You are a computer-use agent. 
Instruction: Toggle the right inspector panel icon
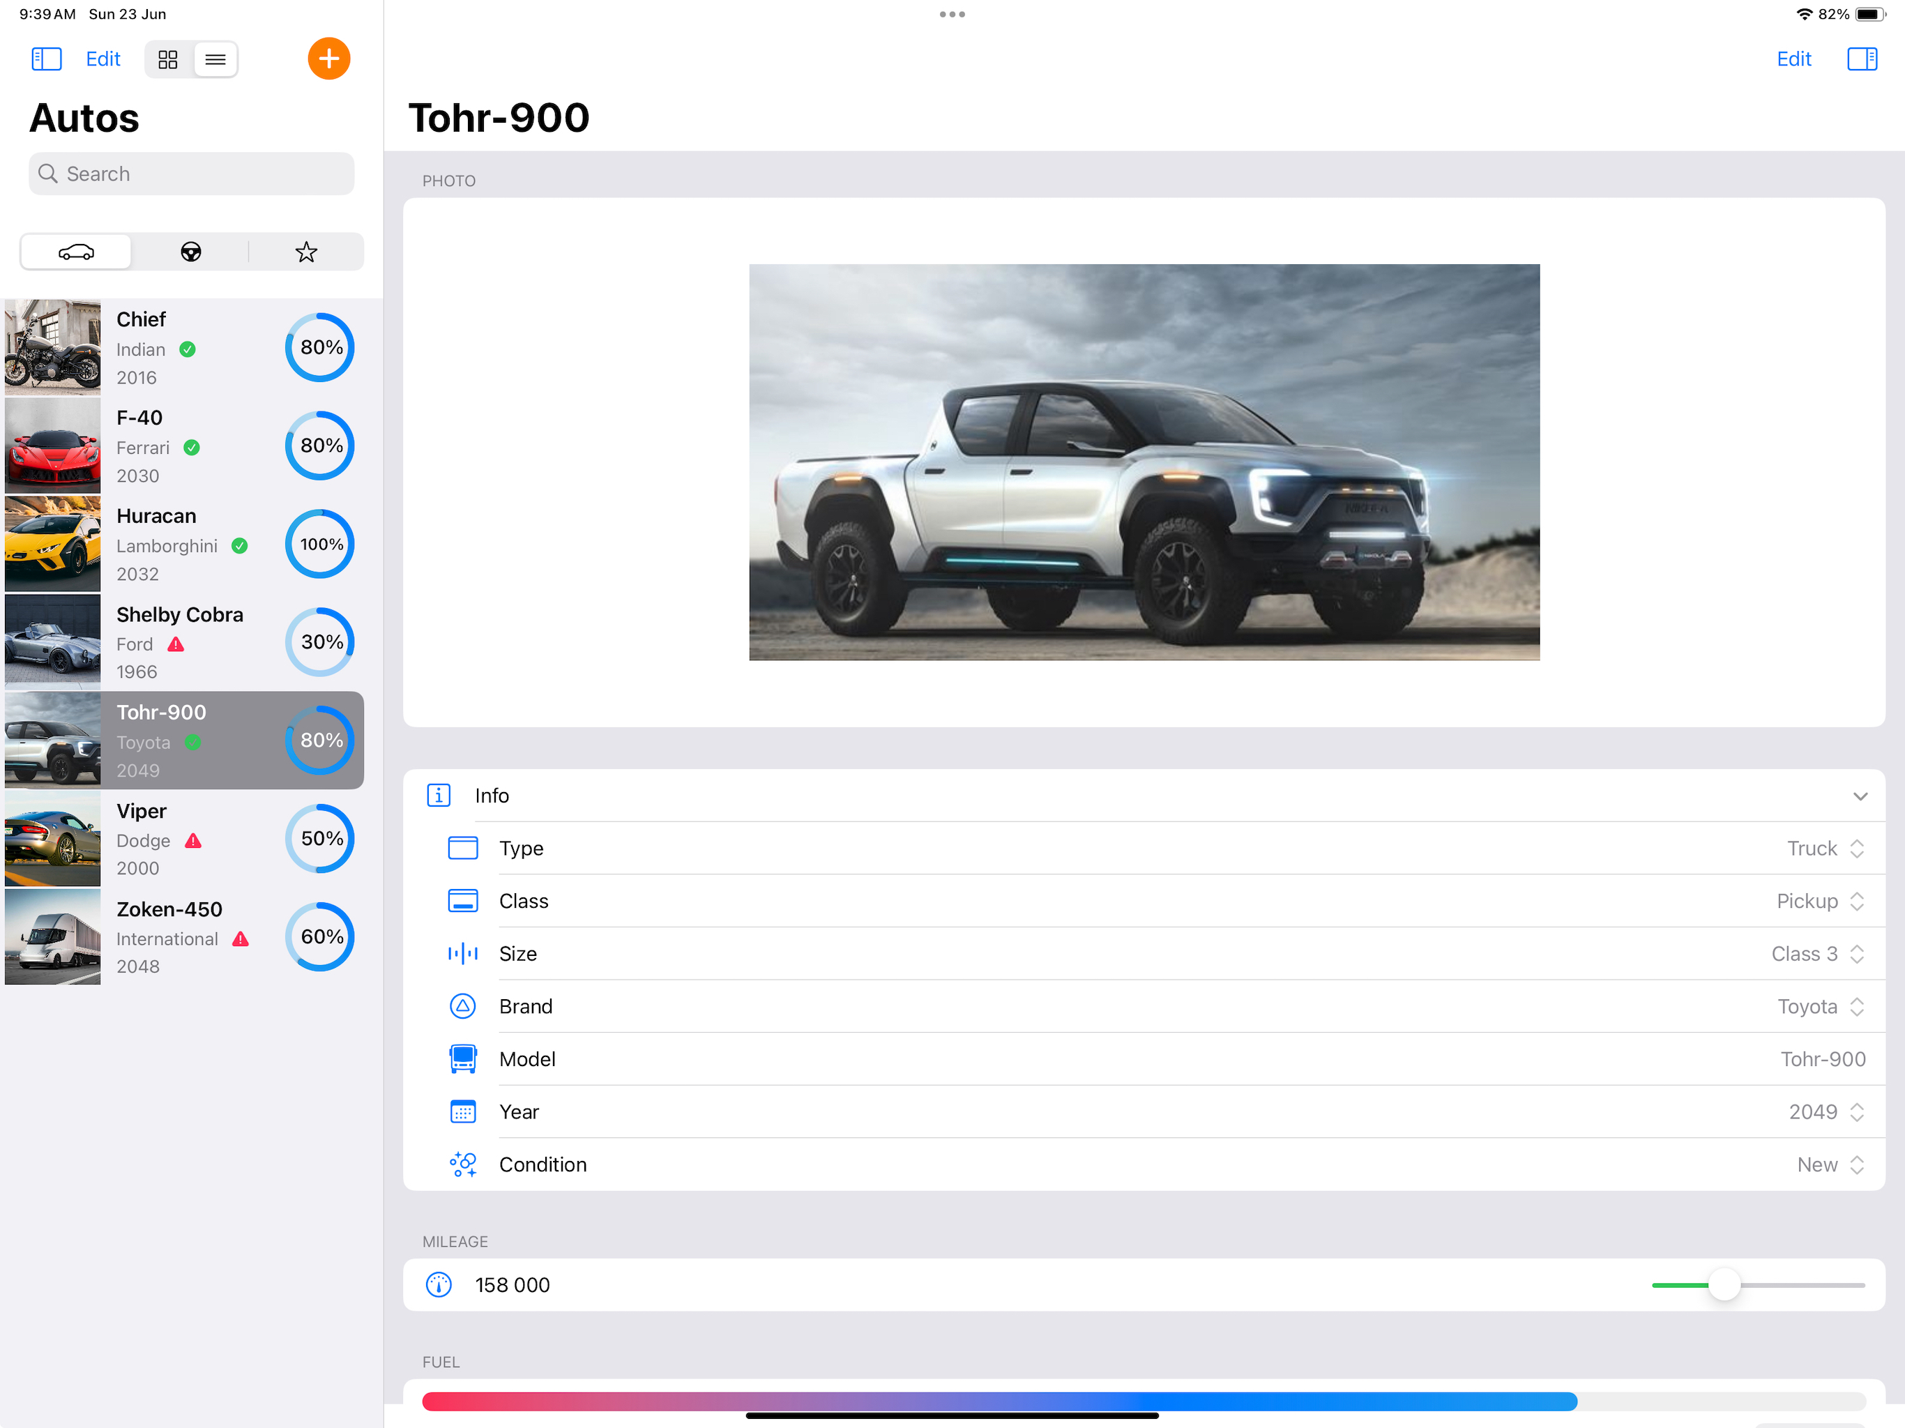click(x=1862, y=59)
